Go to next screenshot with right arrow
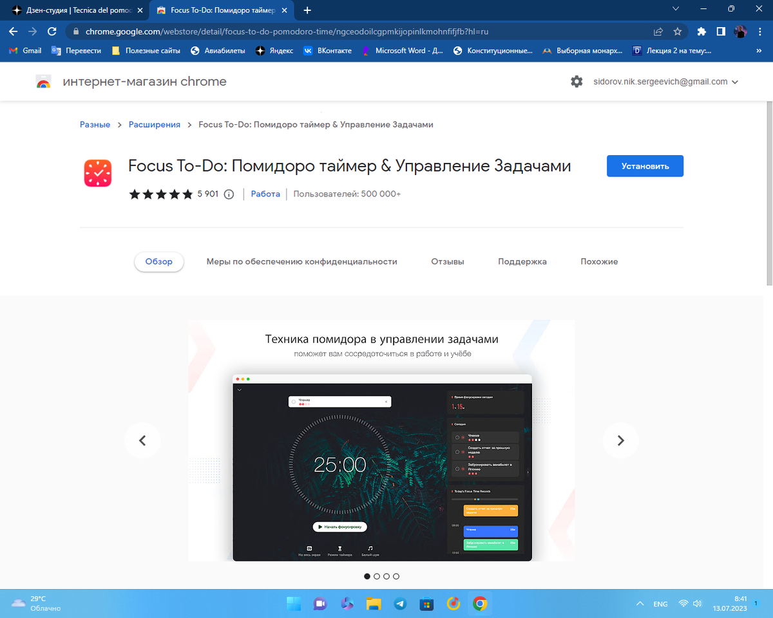Viewport: 773px width, 618px height. pyautogui.click(x=620, y=440)
